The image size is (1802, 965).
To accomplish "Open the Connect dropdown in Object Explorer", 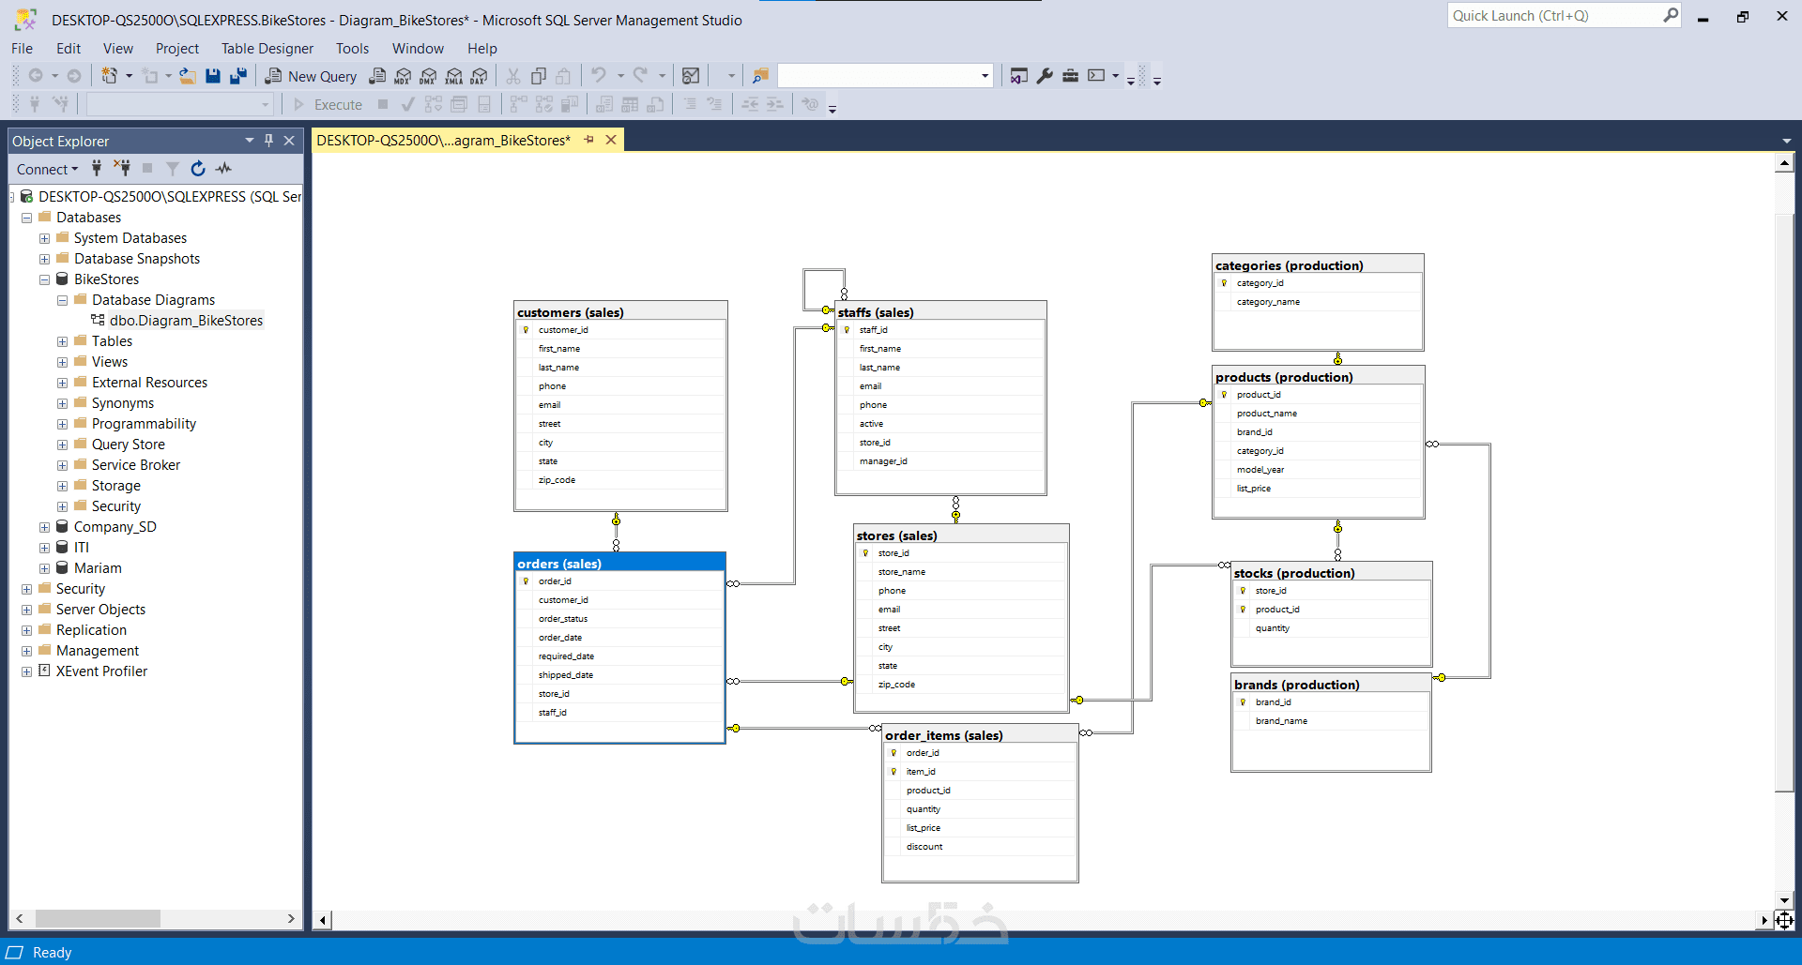I will point(47,169).
